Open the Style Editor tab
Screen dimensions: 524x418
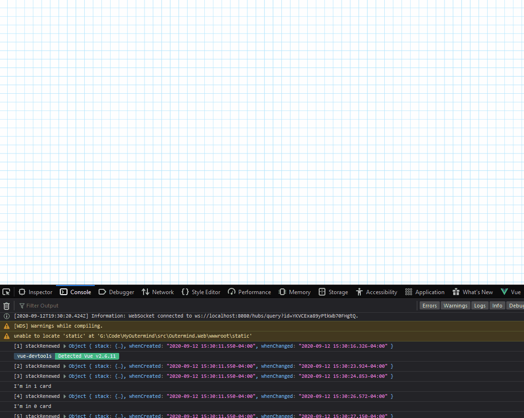coord(201,292)
